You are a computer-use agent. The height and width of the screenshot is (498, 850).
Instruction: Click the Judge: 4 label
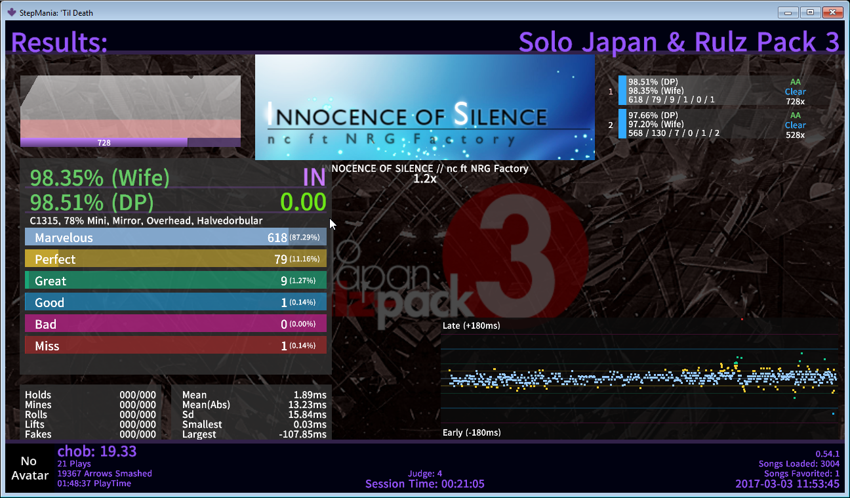coord(424,473)
